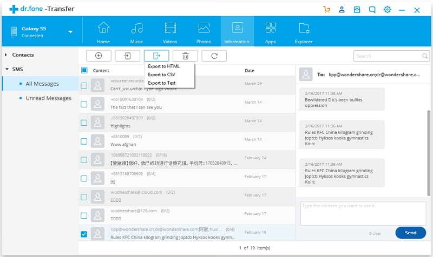433x257 pixels.
Task: Click avatar of wodnershare@icloud.com message
Action: 97,197
